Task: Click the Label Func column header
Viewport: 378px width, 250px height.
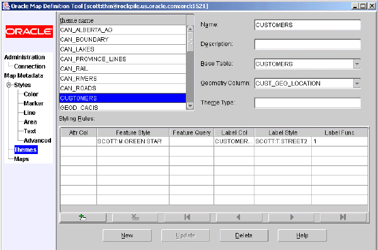Action: coord(340,133)
